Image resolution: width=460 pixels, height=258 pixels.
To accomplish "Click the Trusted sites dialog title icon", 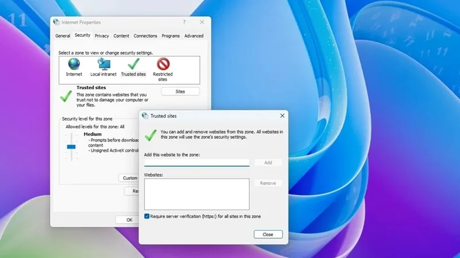I will (145, 116).
